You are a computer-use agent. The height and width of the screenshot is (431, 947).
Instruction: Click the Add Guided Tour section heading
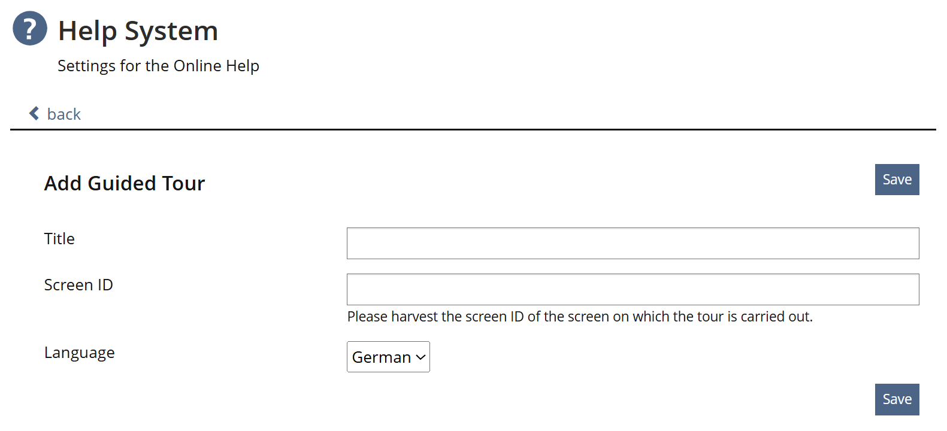125,183
